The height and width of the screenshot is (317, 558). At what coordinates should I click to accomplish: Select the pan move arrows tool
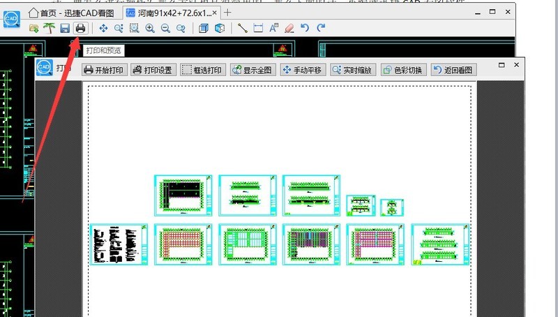point(103,28)
